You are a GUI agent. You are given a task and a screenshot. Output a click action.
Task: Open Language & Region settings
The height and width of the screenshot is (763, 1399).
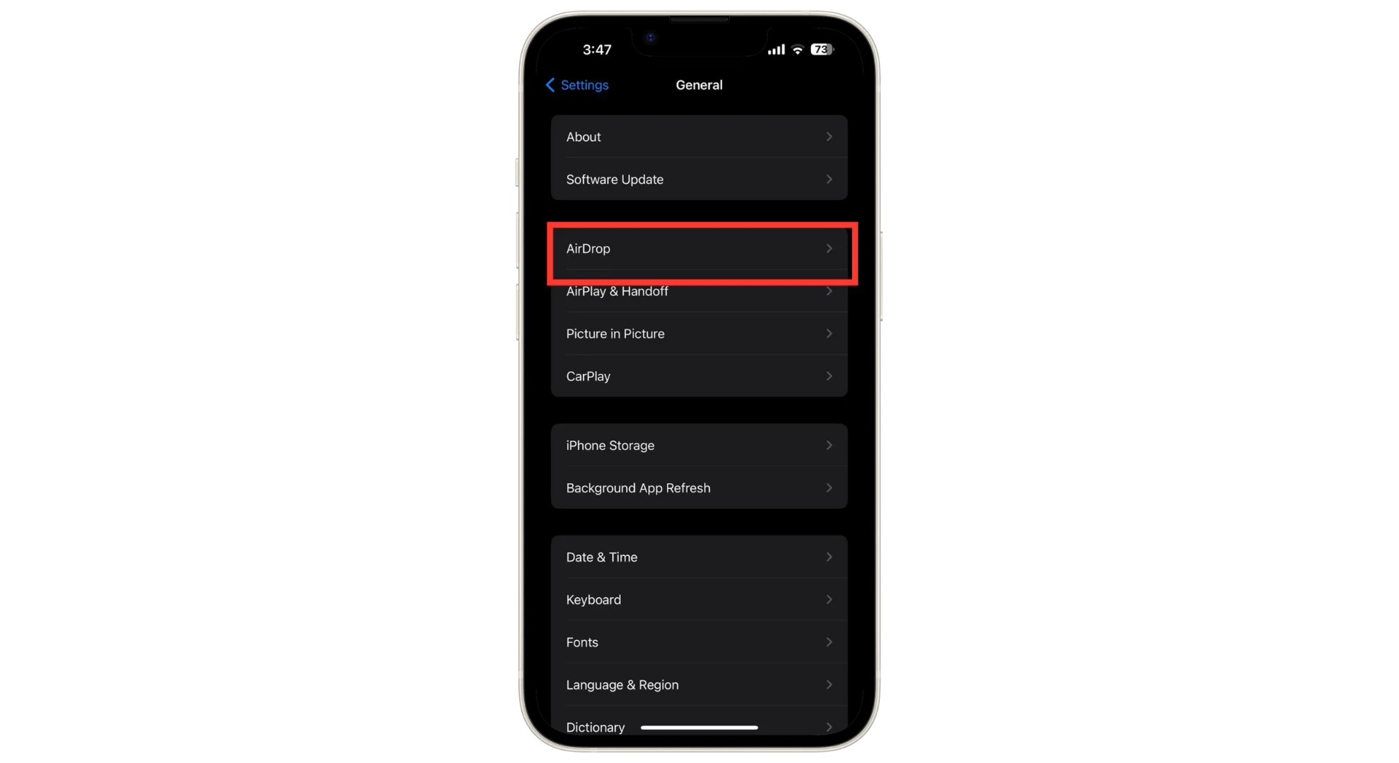coord(699,684)
